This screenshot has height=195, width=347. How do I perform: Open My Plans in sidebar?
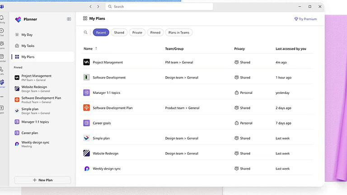click(43, 57)
